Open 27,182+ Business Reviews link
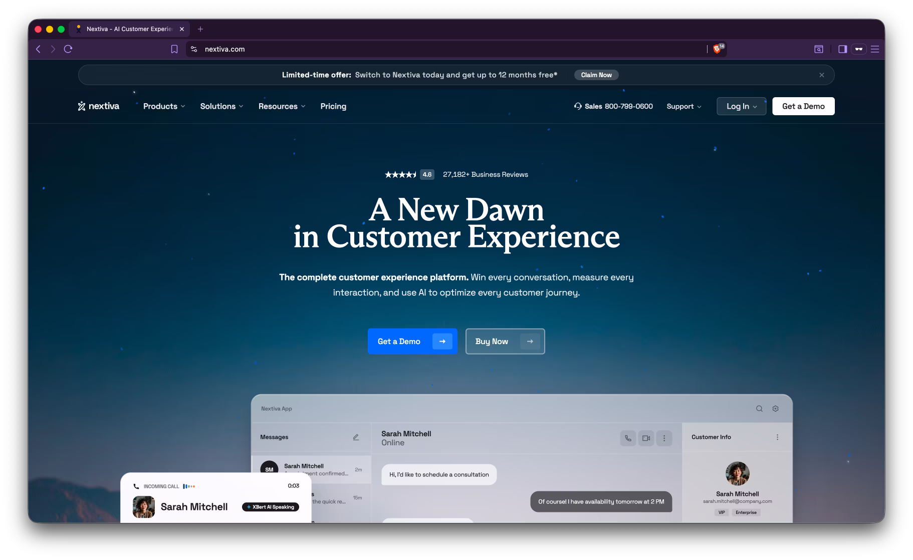913x560 pixels. (x=486, y=174)
